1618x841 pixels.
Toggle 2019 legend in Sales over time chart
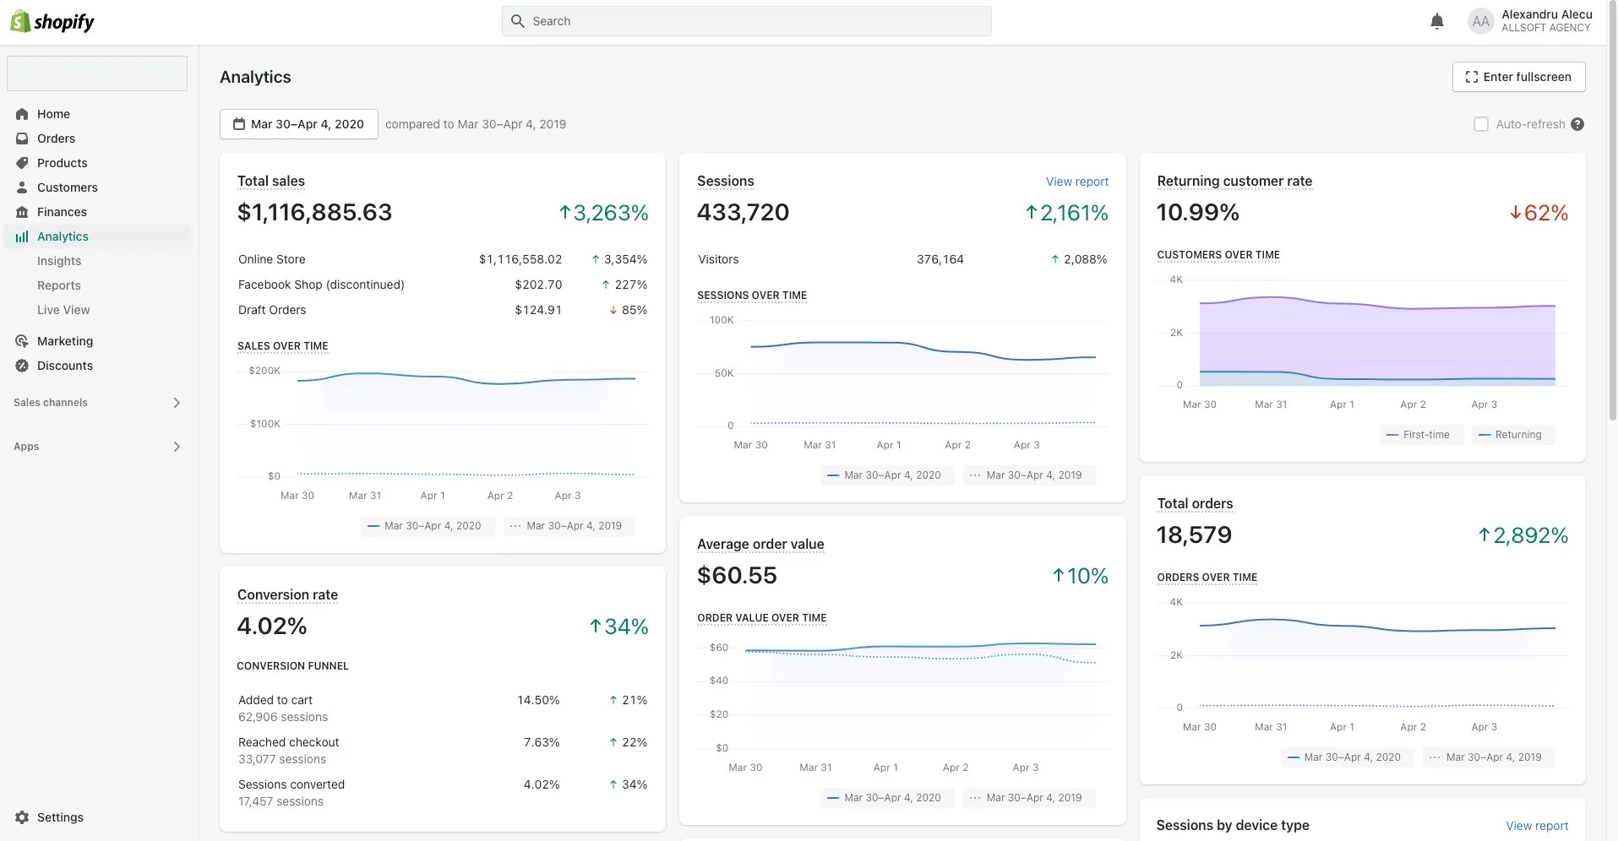[x=569, y=526]
